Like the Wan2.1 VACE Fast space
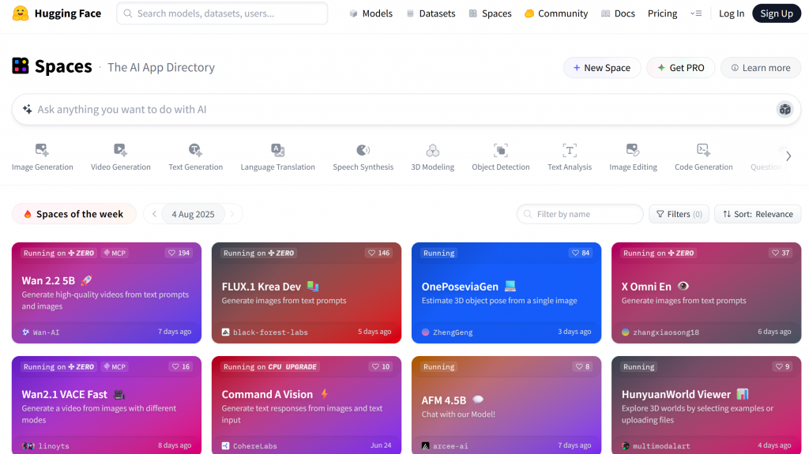 (x=181, y=367)
